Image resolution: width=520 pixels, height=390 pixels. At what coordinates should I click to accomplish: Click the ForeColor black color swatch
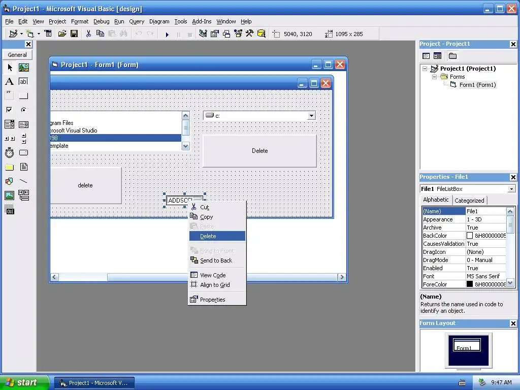(470, 284)
